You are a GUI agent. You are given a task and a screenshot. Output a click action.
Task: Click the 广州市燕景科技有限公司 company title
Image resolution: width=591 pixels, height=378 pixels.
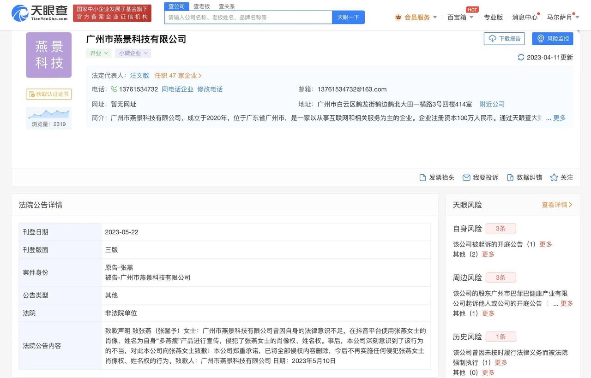click(136, 39)
